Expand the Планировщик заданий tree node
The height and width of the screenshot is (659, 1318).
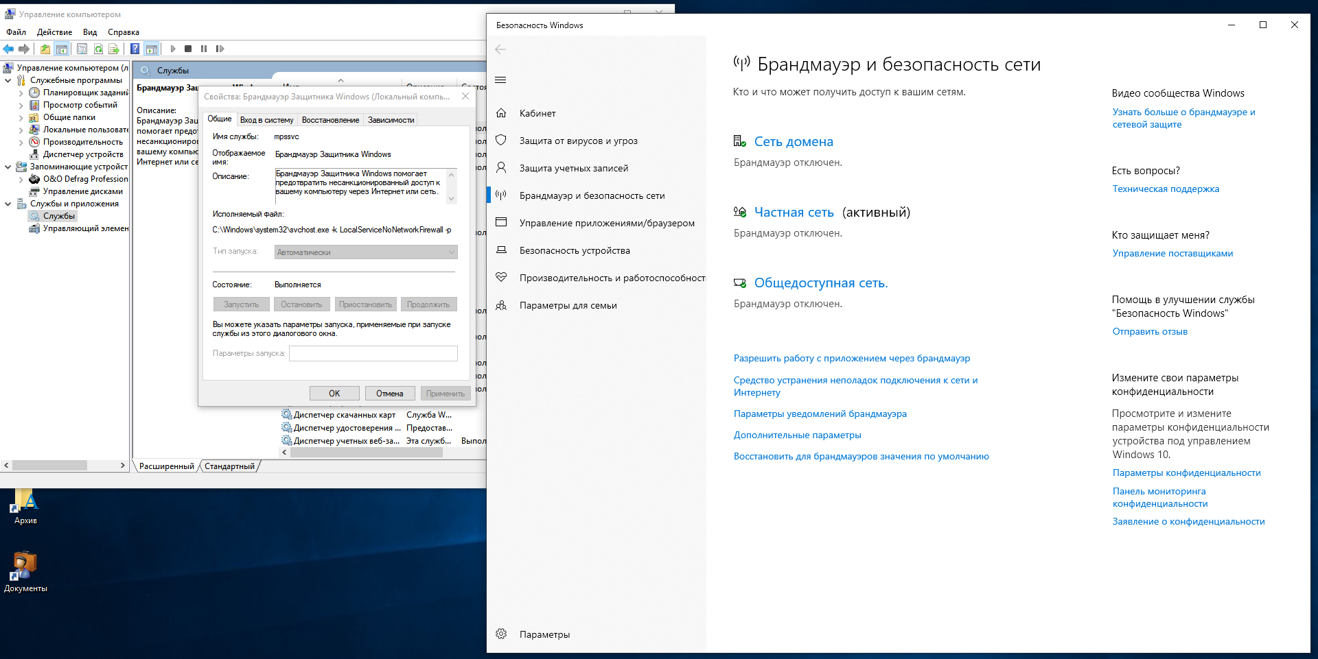(x=21, y=93)
